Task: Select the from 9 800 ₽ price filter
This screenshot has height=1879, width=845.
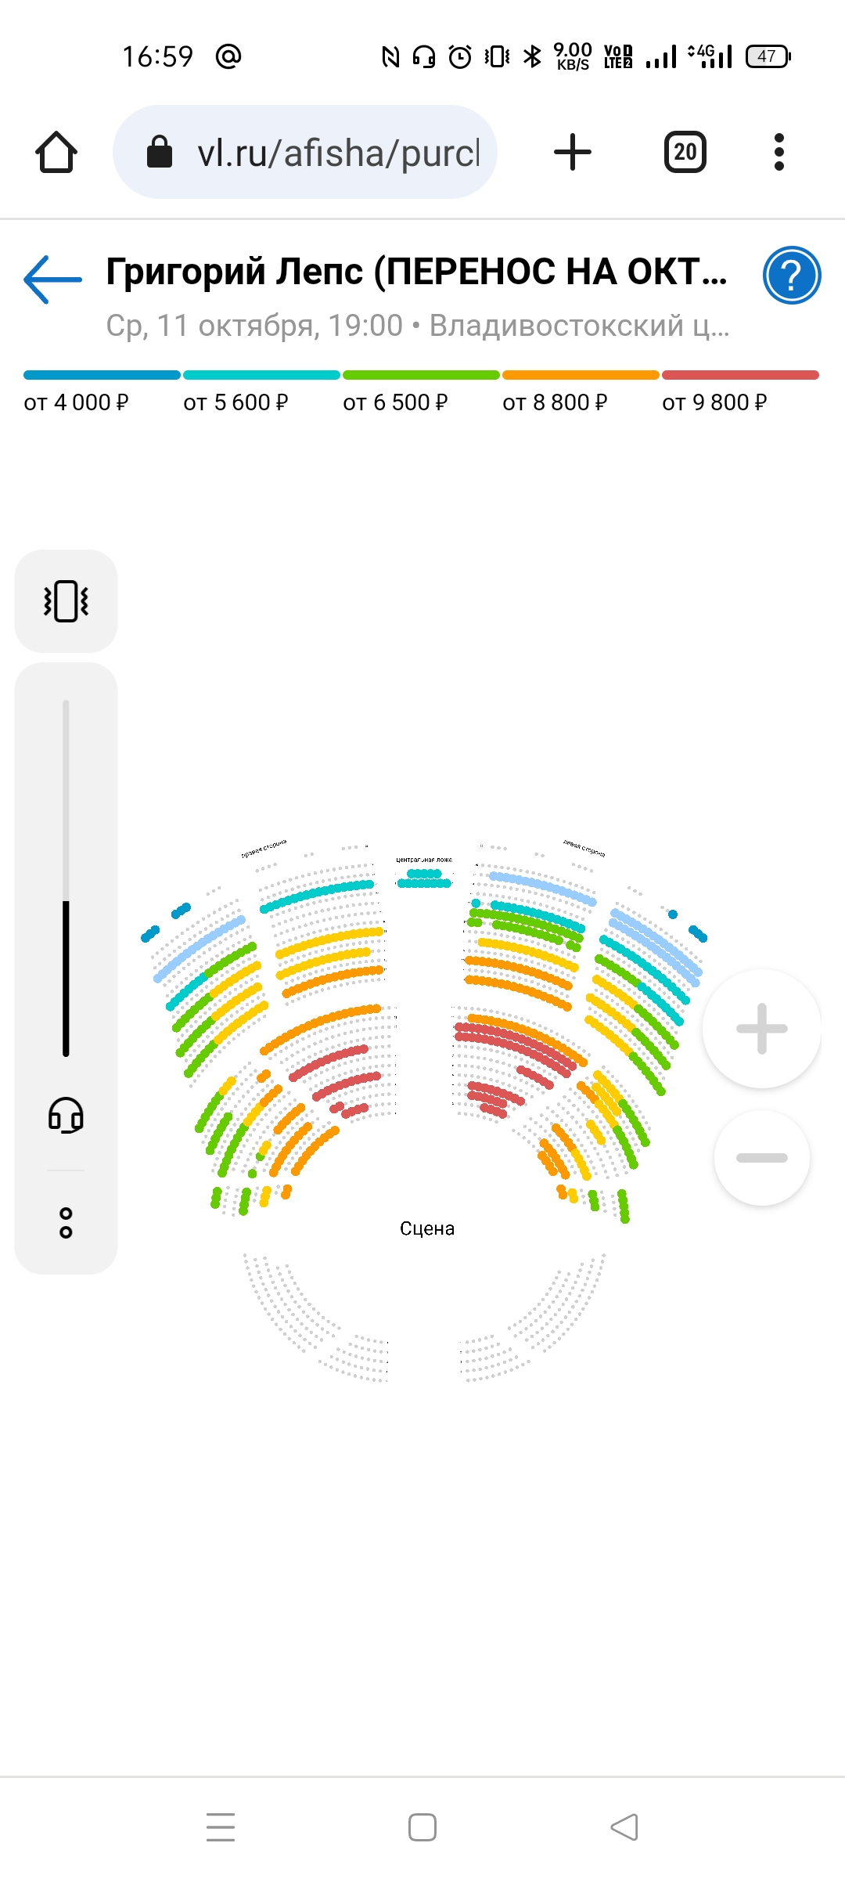Action: [x=740, y=392]
